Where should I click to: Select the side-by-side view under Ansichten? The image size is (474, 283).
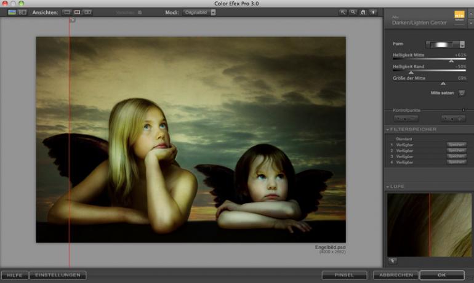click(x=87, y=12)
